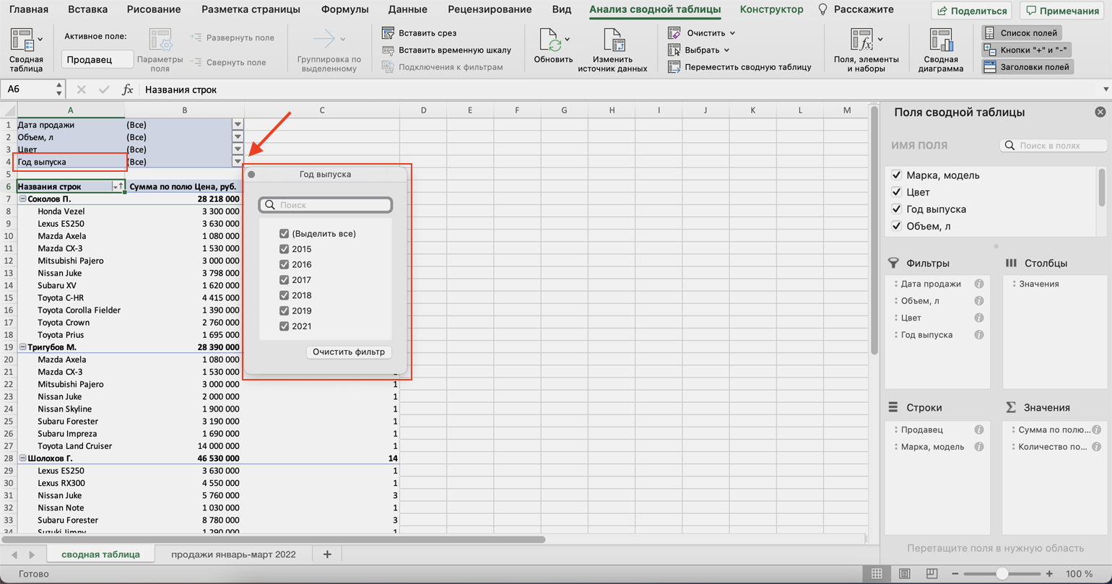Click the Поделиться share button
The image size is (1112, 584).
[971, 11]
